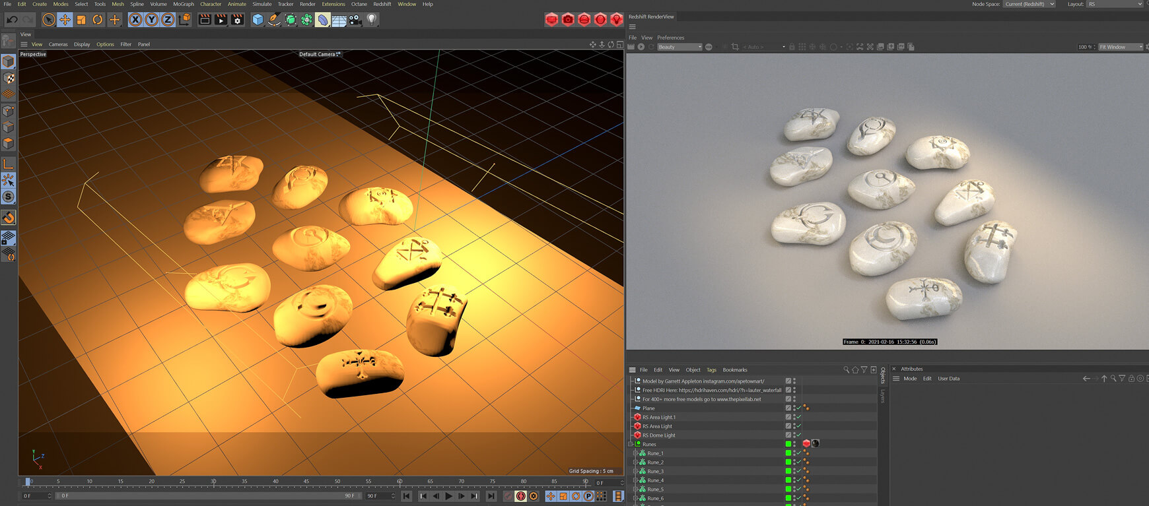Click the Redshift camera icon
The width and height of the screenshot is (1149, 506).
click(568, 20)
